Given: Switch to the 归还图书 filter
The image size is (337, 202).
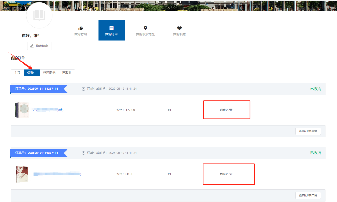Looking at the screenshot, I should click(49, 73).
